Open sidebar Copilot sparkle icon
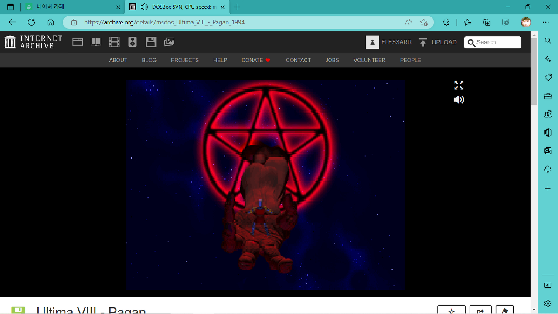Viewport: 558px width, 314px height. (548, 59)
